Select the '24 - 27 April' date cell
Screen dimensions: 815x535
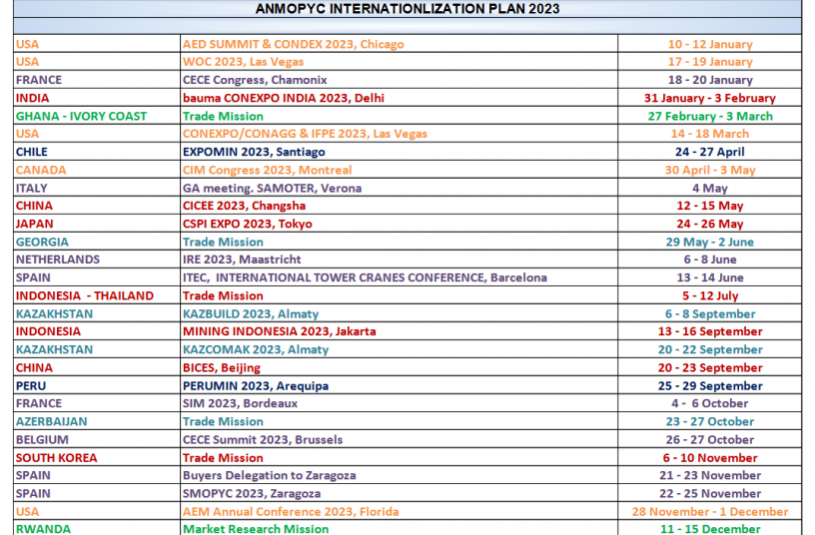point(710,152)
